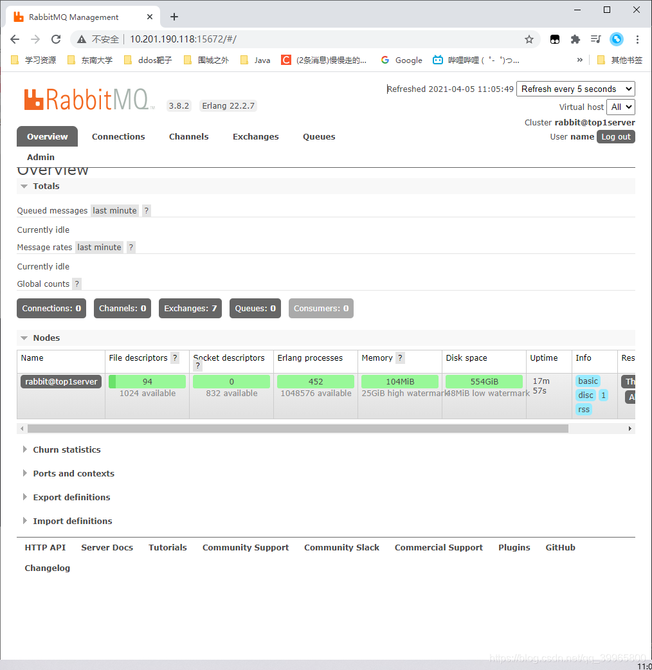652x670 pixels.
Task: Open a new browser tab
Action: coord(174,17)
